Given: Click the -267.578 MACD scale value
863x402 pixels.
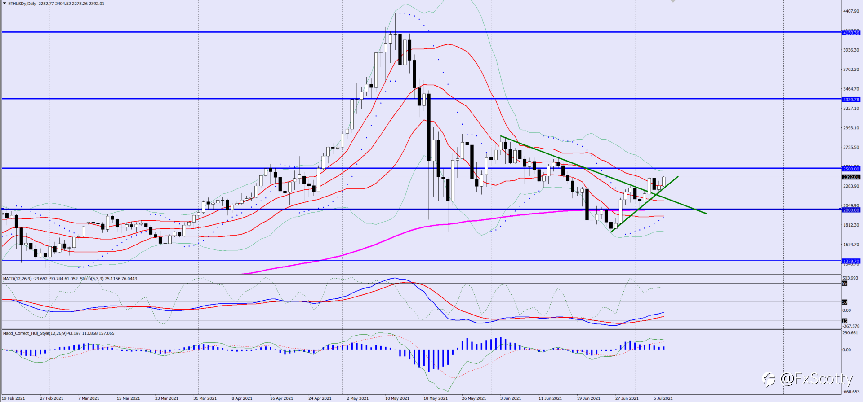Looking at the screenshot, I should point(851,326).
